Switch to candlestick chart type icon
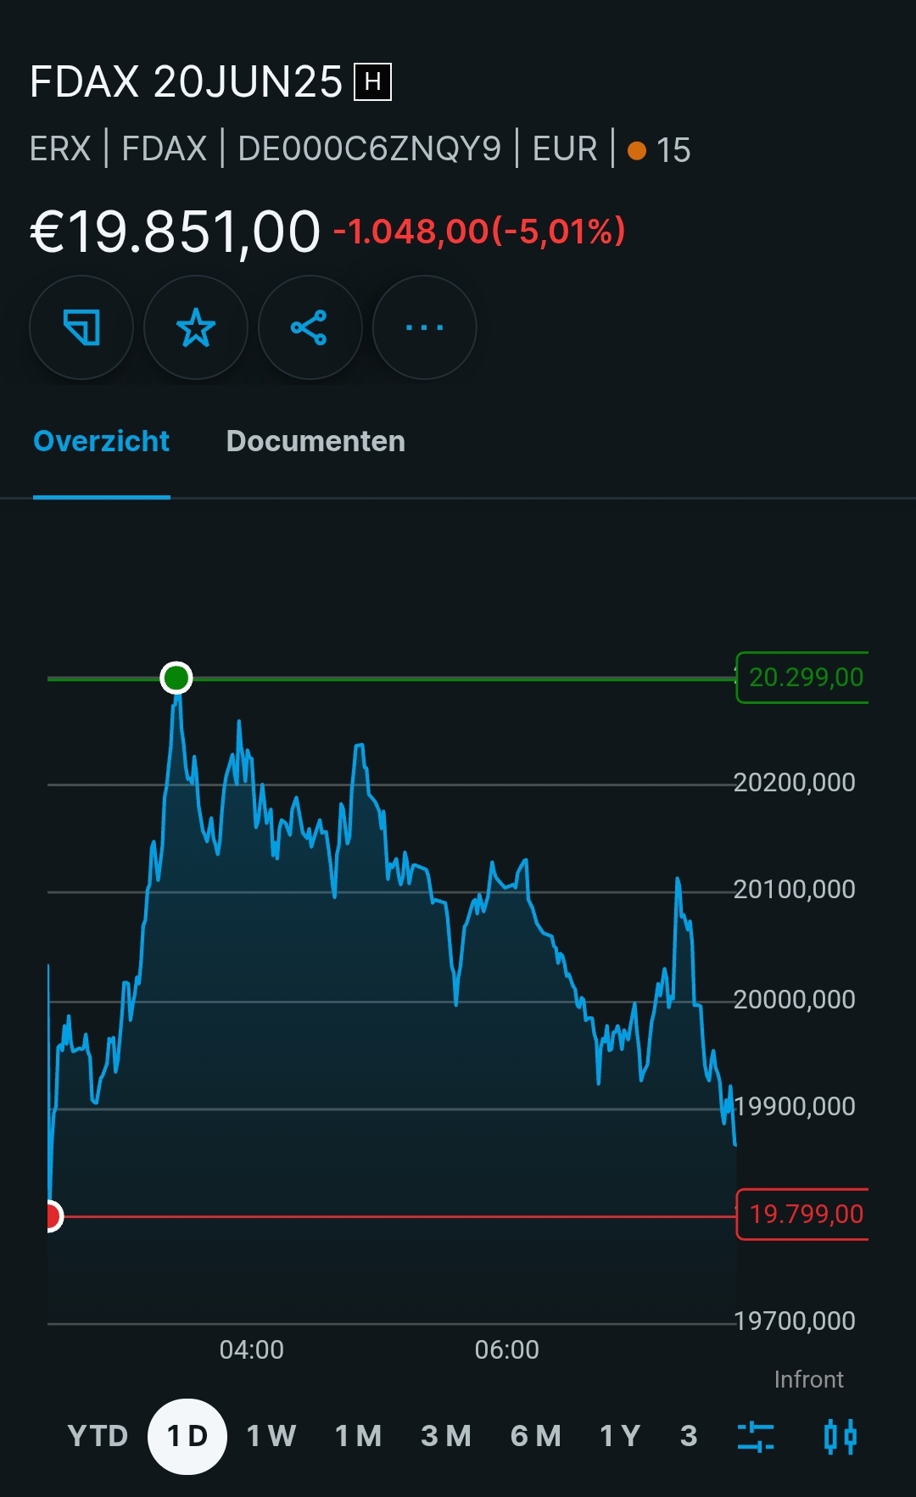Viewport: 916px width, 1497px height. coord(841,1437)
